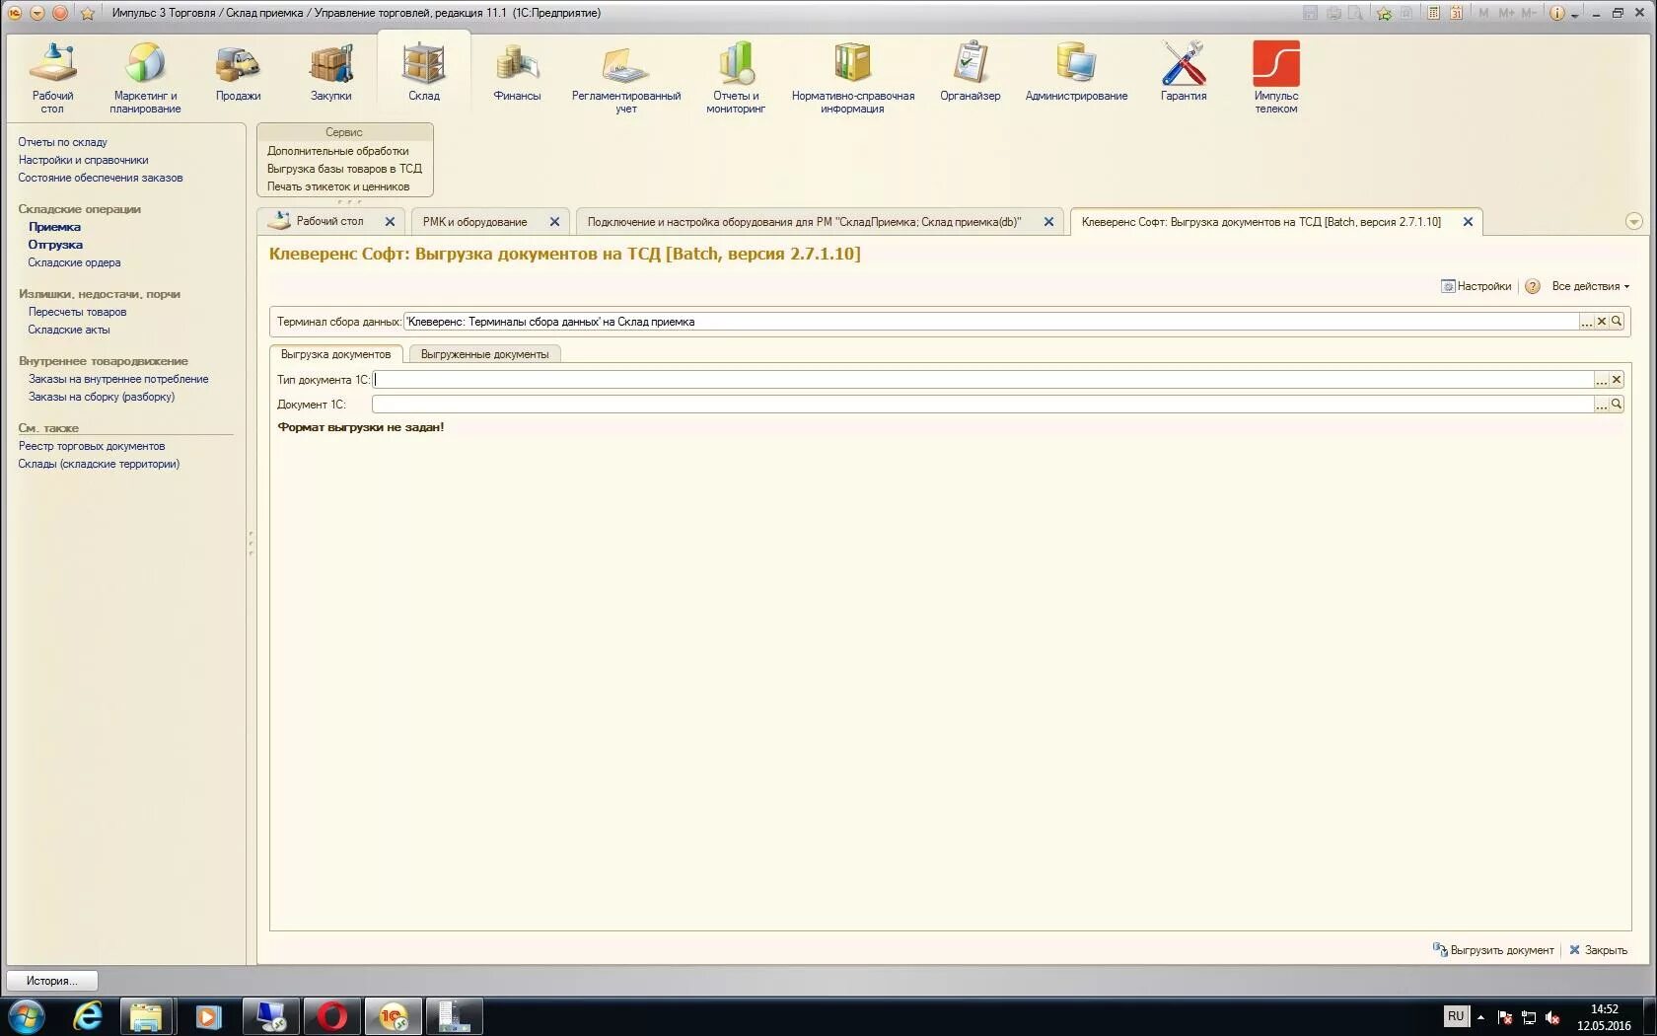Select the Выгруженные документы tab
The image size is (1657, 1036).
pyautogui.click(x=484, y=354)
